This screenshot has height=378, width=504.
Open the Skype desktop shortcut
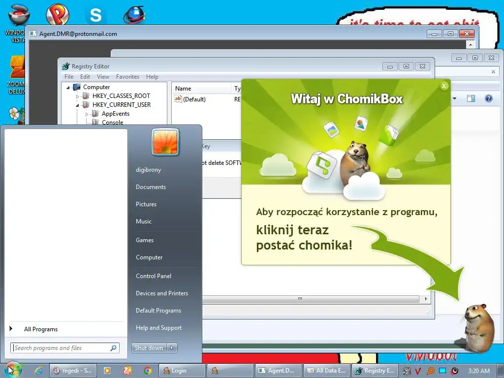click(96, 15)
